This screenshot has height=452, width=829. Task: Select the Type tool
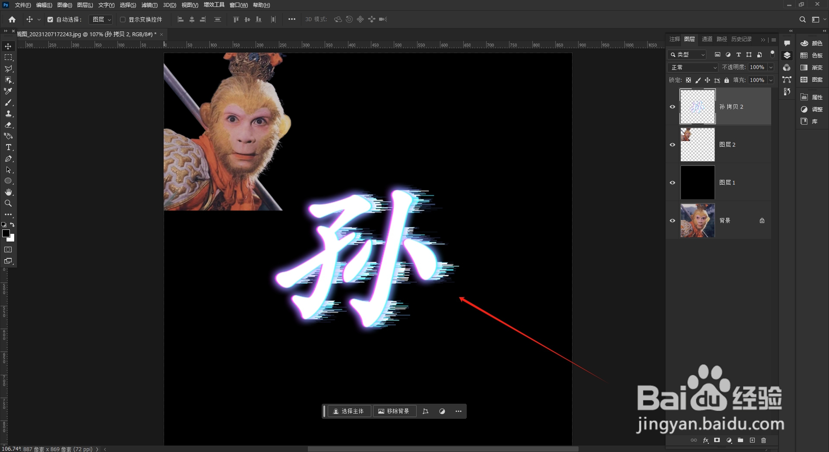pyautogui.click(x=8, y=148)
